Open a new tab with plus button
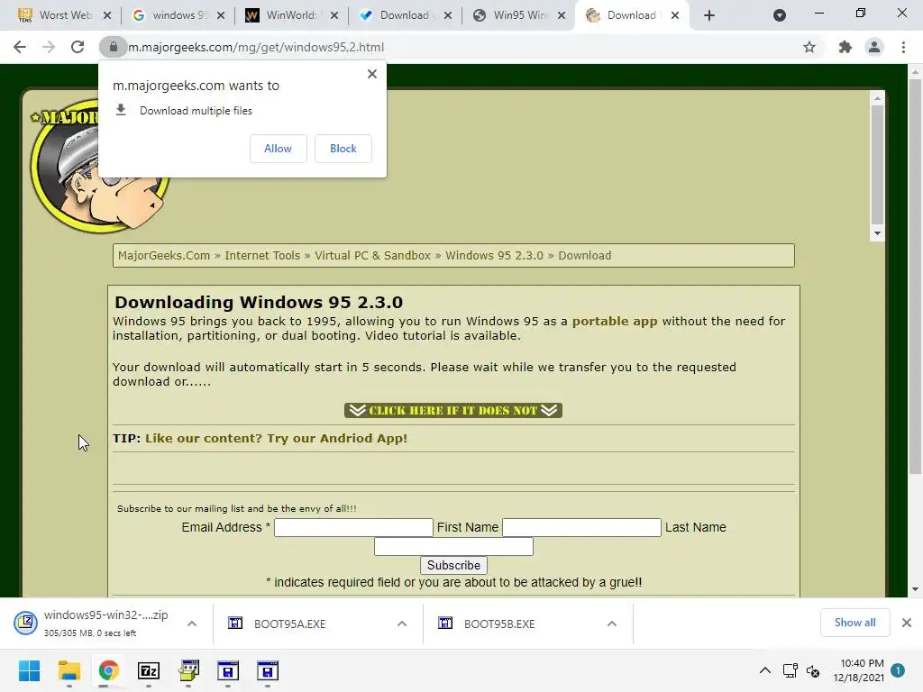923x692 pixels. point(709,15)
